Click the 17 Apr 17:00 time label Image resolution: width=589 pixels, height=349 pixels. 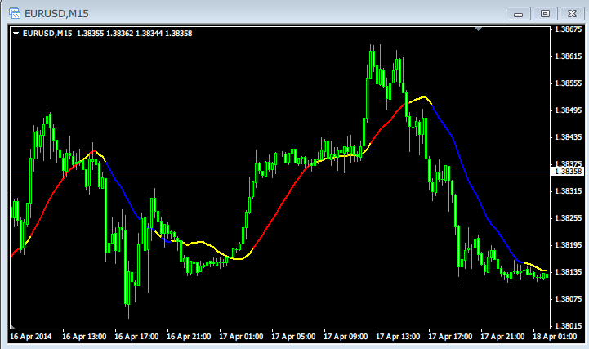pyautogui.click(x=450, y=337)
